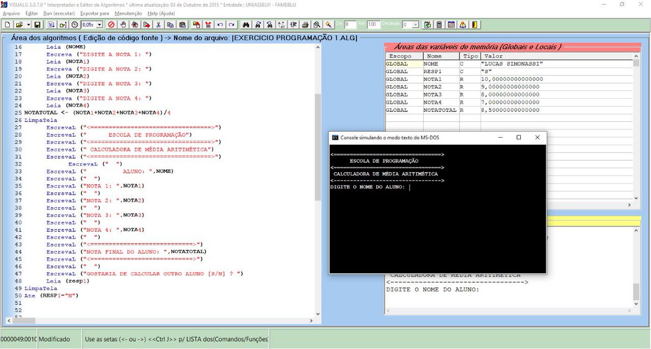651x349 pixels.
Task: Click the find previous binoculars icon
Action: [270, 24]
